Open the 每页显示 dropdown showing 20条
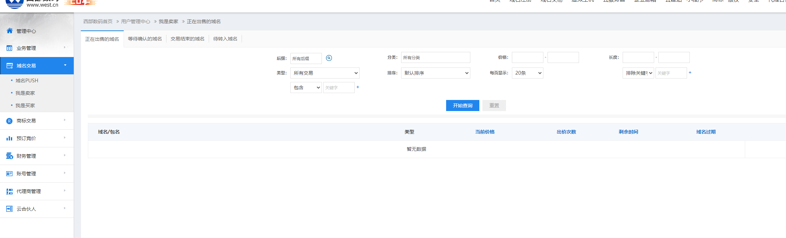 [x=527, y=73]
